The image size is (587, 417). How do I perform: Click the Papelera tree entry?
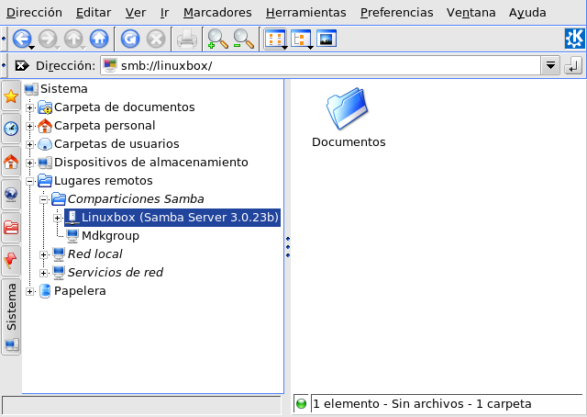tap(80, 291)
